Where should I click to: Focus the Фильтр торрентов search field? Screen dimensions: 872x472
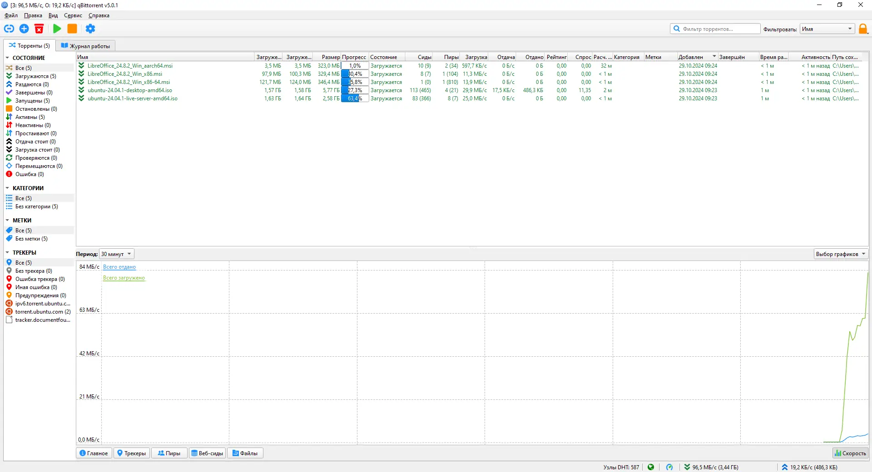tap(715, 29)
